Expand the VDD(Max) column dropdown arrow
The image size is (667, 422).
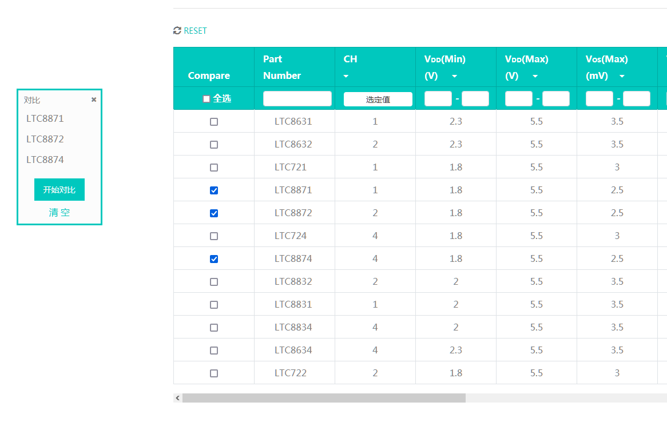click(x=535, y=76)
